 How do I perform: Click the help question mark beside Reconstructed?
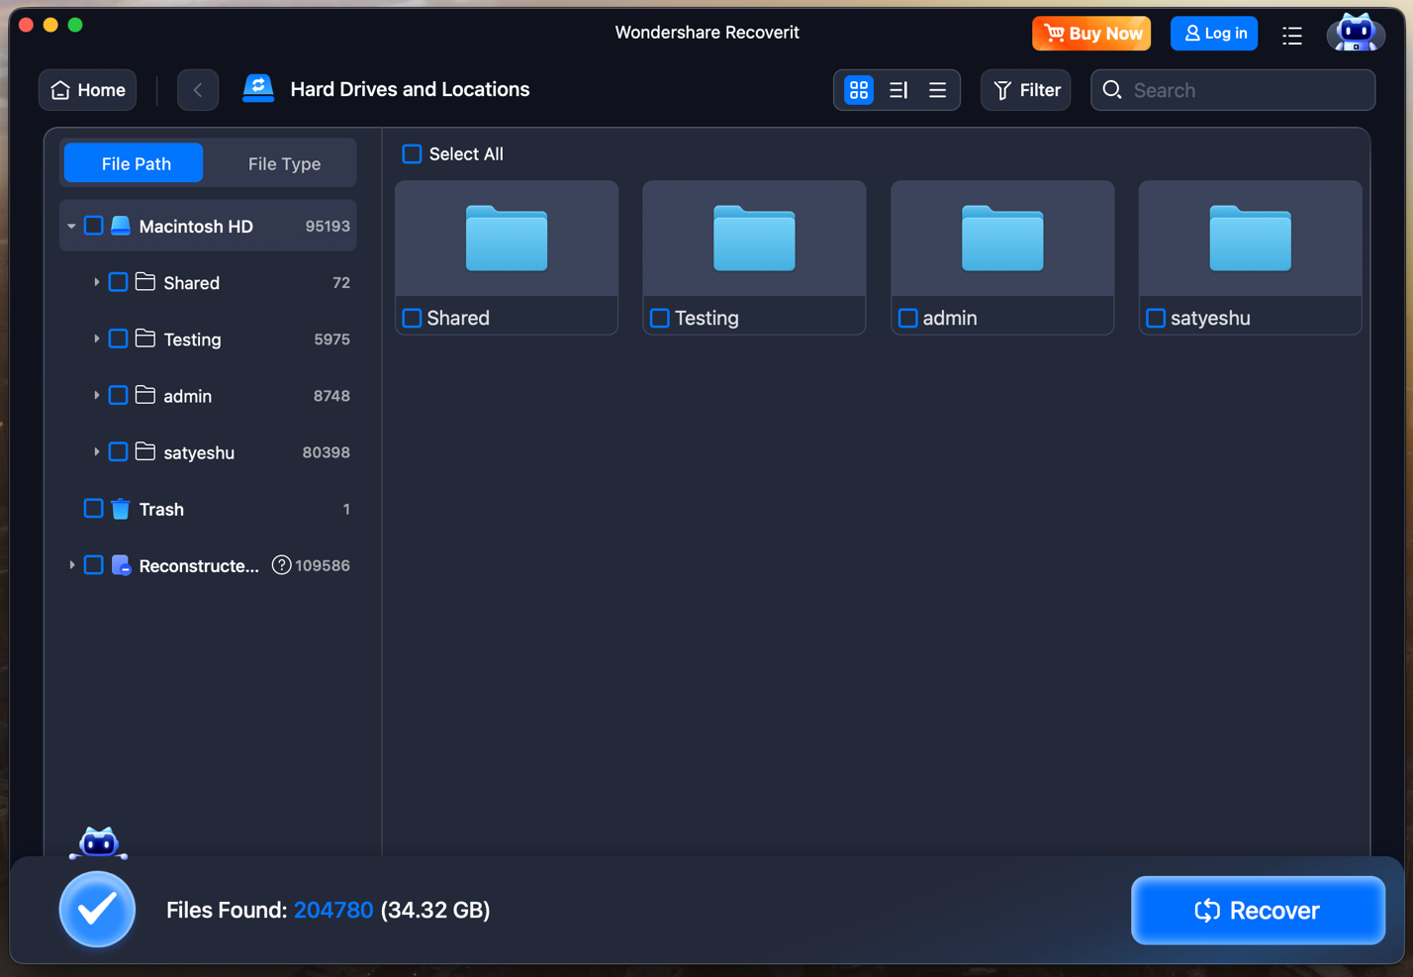[x=281, y=565]
